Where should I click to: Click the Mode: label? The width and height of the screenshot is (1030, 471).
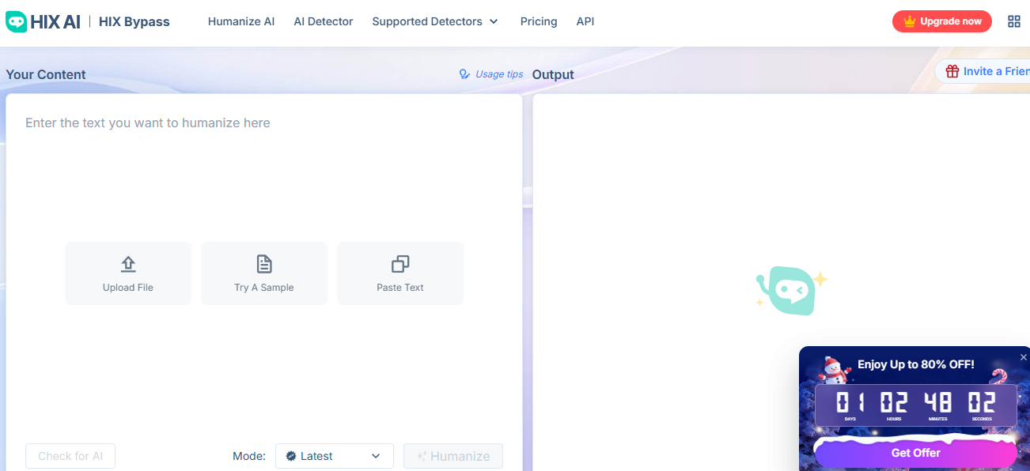(x=249, y=456)
